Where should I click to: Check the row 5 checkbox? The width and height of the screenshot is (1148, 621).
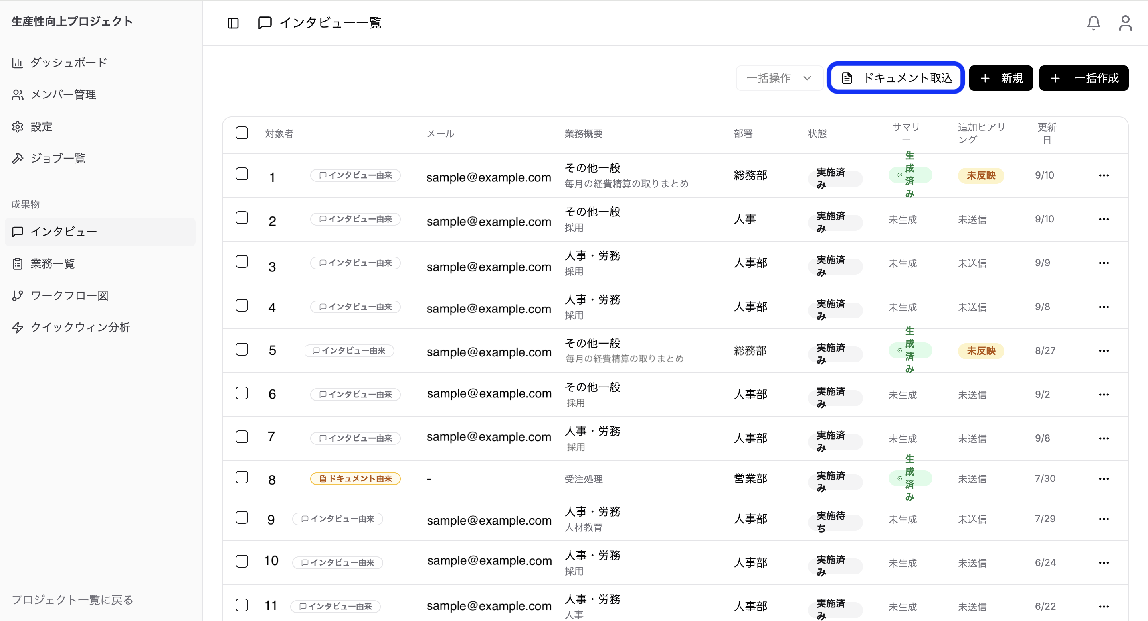pyautogui.click(x=242, y=349)
